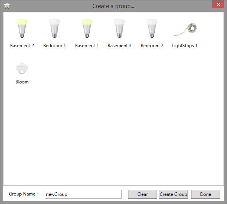The image size is (227, 204).
Task: Click the 'Bedroom 1' label
Action: click(x=55, y=46)
